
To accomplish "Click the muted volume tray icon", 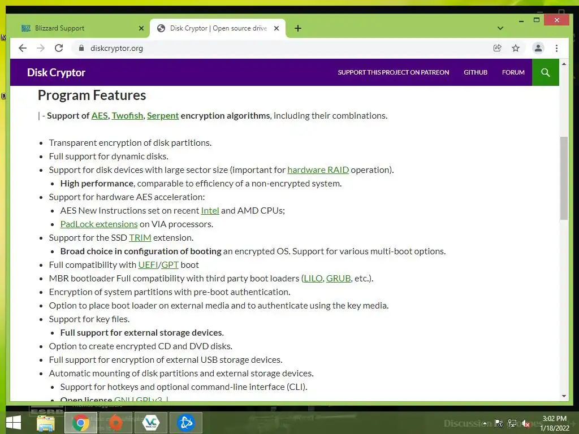I will pos(526,423).
